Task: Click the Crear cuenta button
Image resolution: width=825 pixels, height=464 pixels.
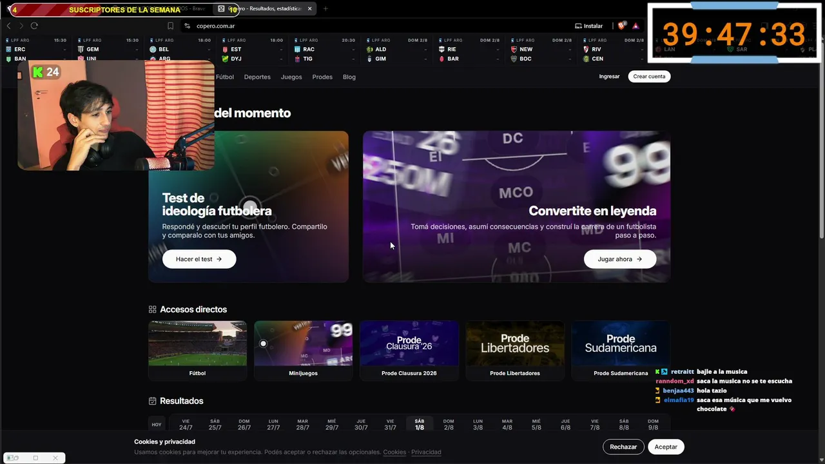Action: tap(649, 77)
